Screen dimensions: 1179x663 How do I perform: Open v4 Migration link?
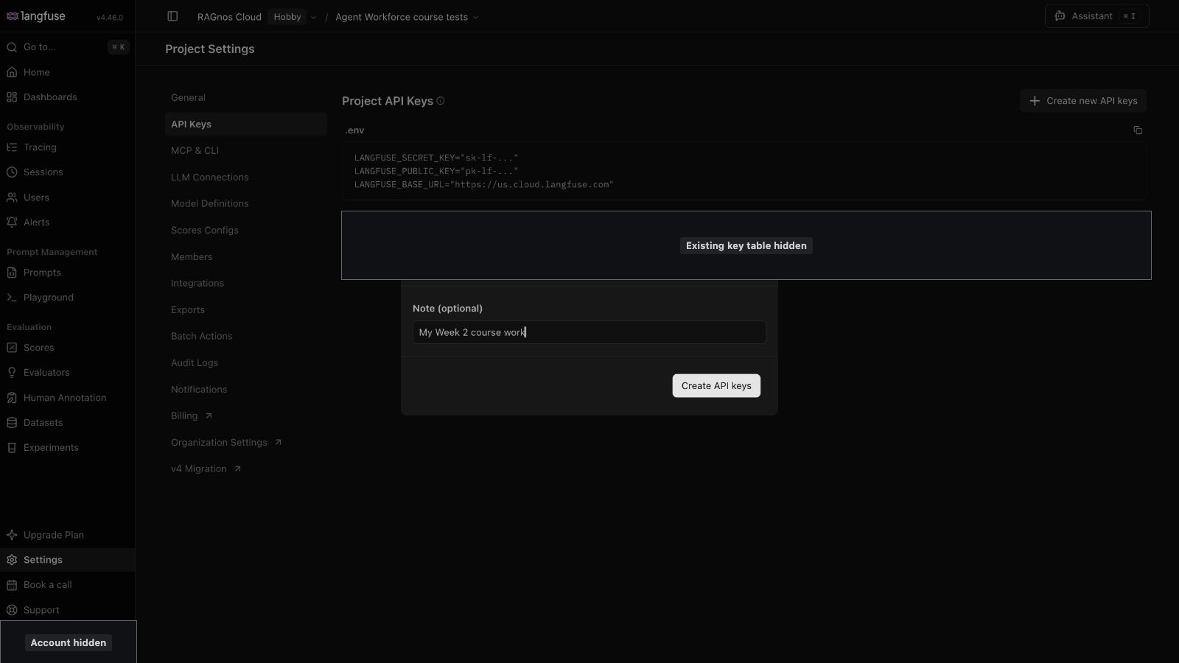(x=245, y=469)
